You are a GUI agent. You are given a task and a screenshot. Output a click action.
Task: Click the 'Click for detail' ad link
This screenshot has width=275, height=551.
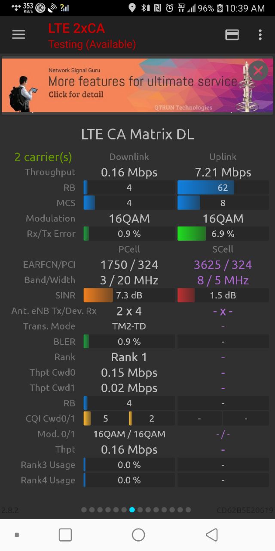click(76, 94)
